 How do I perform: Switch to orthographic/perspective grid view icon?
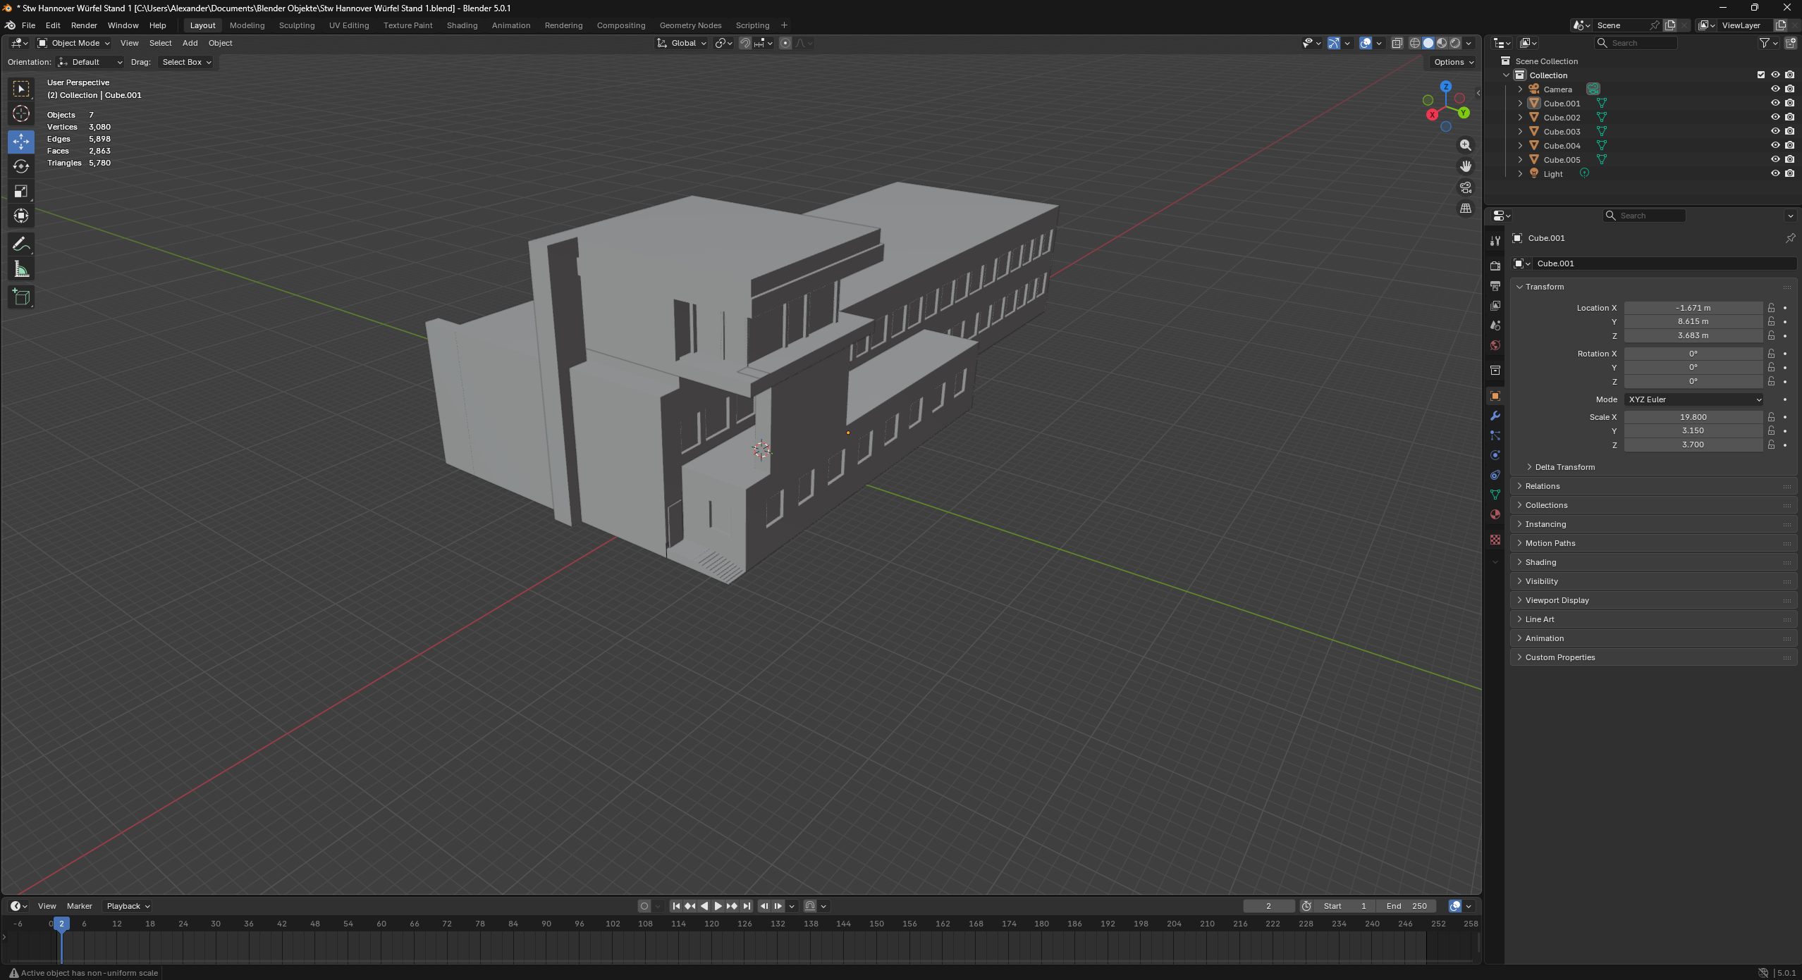(x=1466, y=209)
